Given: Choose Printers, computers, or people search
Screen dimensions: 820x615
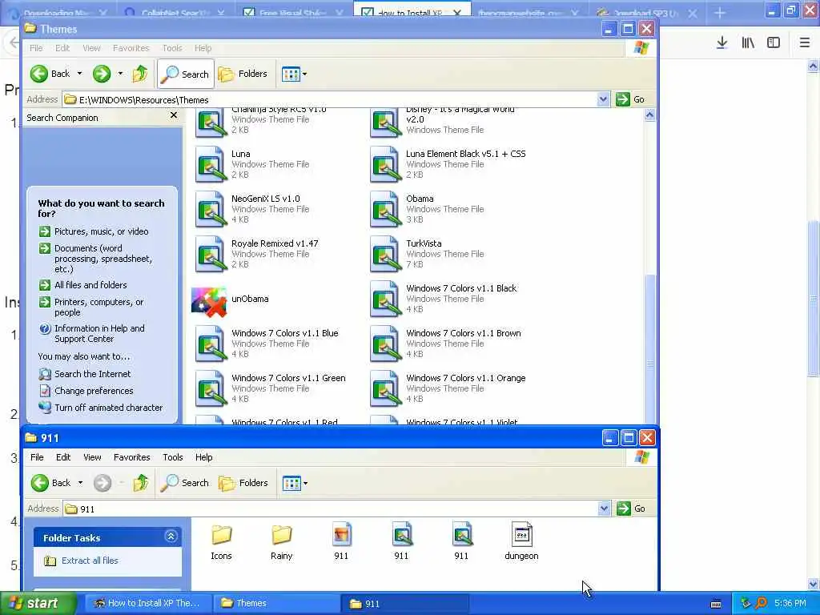Looking at the screenshot, I should click(98, 307).
